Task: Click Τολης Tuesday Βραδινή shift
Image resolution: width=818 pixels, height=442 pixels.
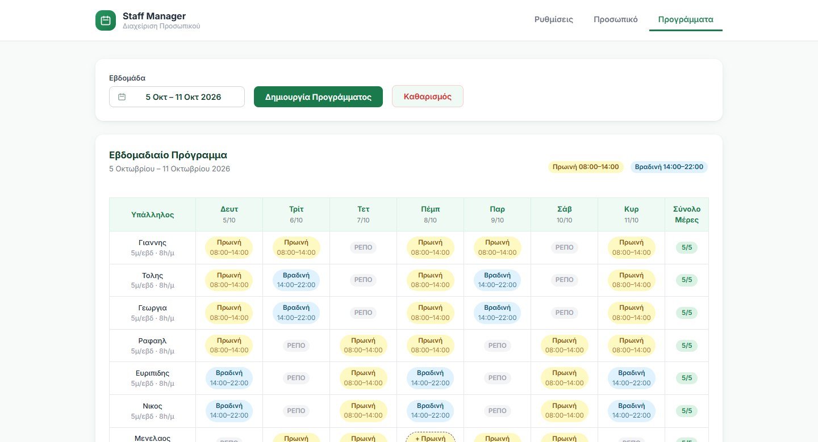Action: click(296, 280)
